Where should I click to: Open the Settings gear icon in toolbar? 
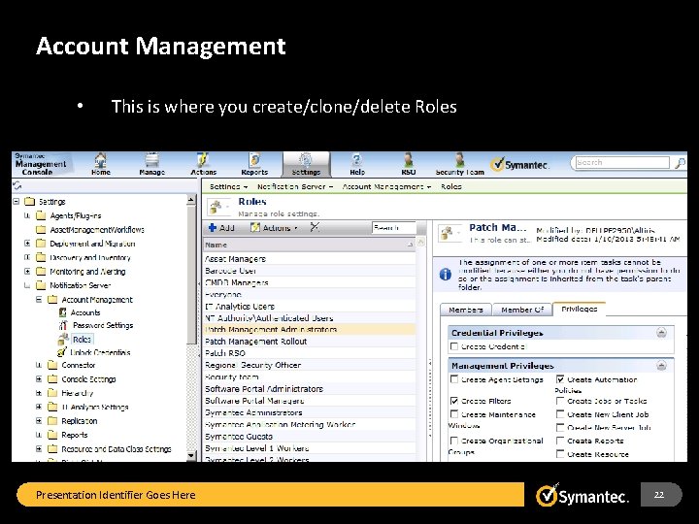pos(306,160)
